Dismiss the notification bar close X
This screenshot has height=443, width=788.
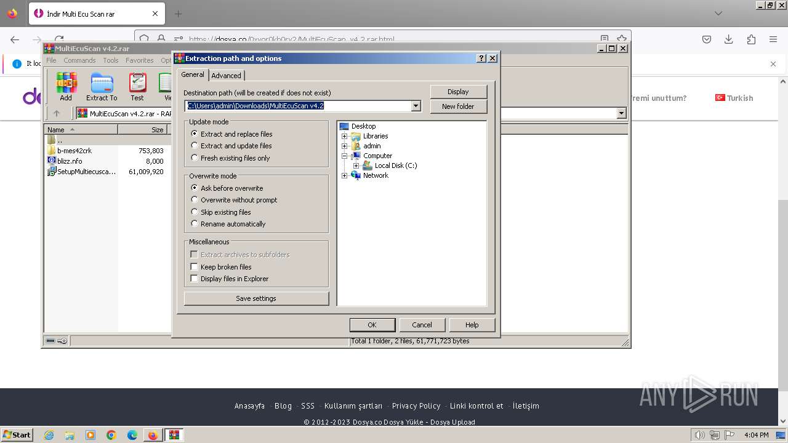[x=773, y=64]
